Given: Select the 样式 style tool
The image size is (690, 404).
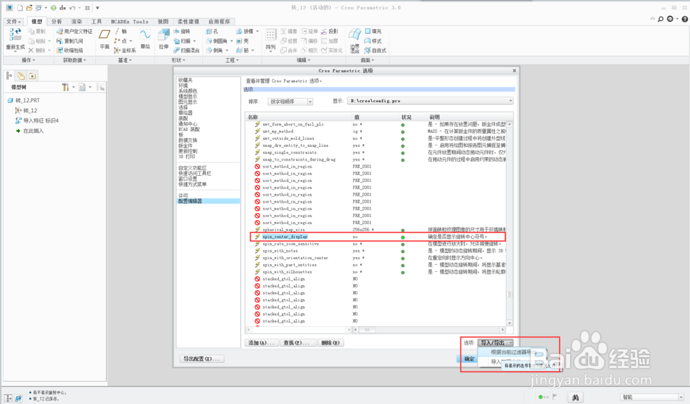Looking at the screenshot, I should click(373, 41).
